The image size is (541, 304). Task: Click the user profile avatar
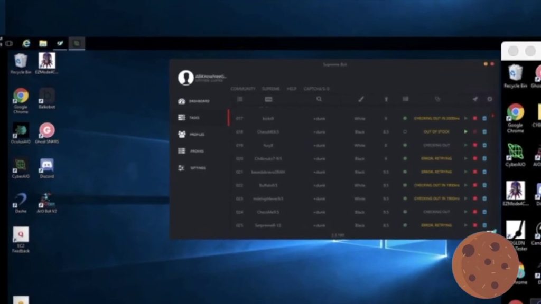pyautogui.click(x=186, y=78)
